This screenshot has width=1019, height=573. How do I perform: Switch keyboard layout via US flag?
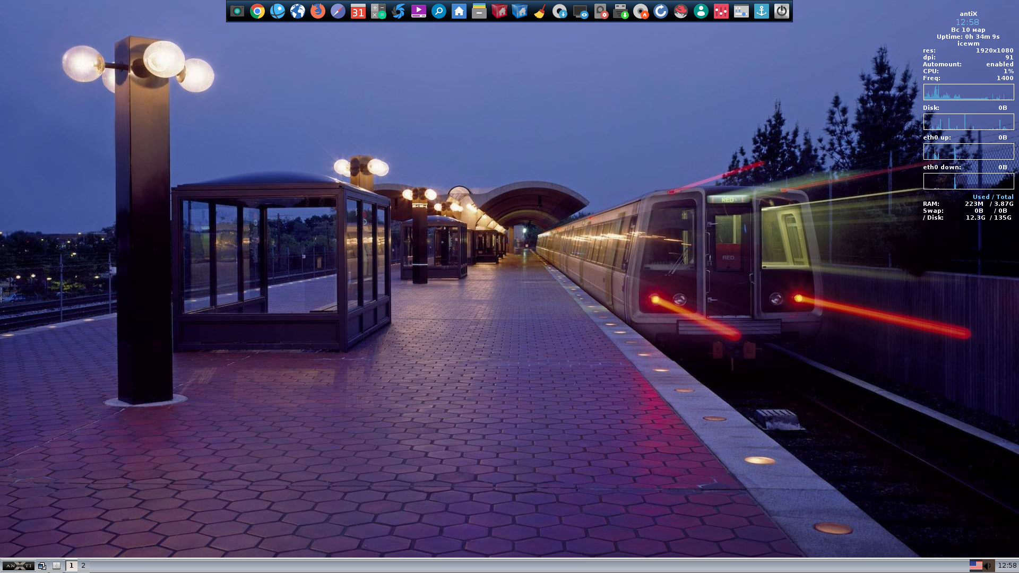(977, 565)
